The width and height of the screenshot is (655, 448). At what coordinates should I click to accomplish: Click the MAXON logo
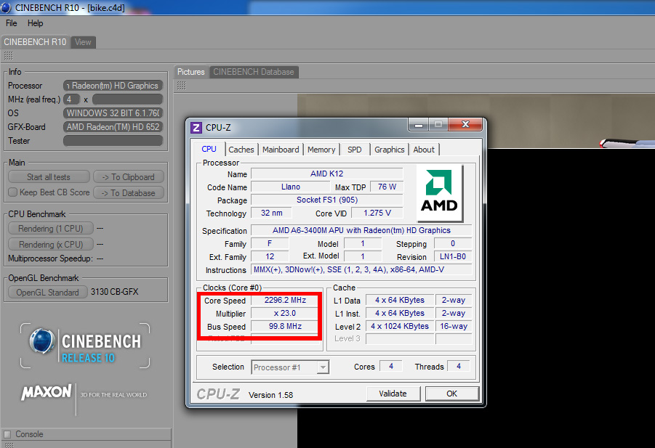[47, 392]
